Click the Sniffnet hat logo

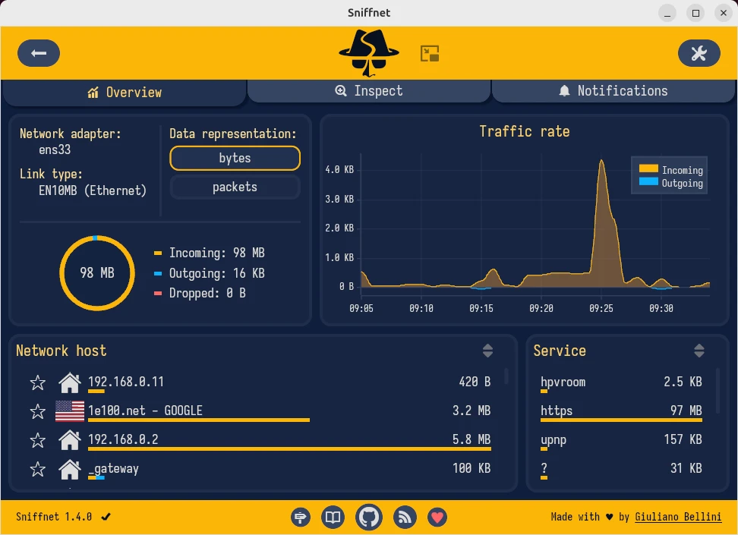[368, 52]
